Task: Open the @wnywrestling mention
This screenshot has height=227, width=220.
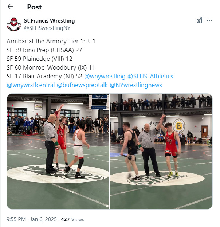Action: (105, 76)
